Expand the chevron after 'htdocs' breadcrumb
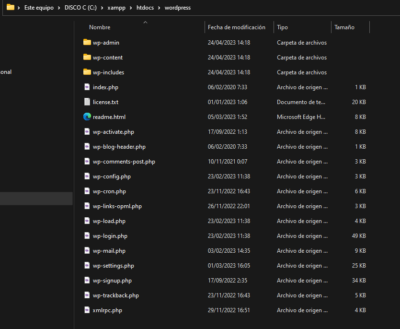The width and height of the screenshot is (400, 329). (159, 8)
